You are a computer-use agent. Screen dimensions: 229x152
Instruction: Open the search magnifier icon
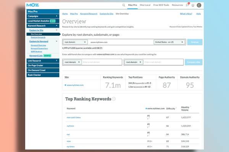(x=124, y=5)
